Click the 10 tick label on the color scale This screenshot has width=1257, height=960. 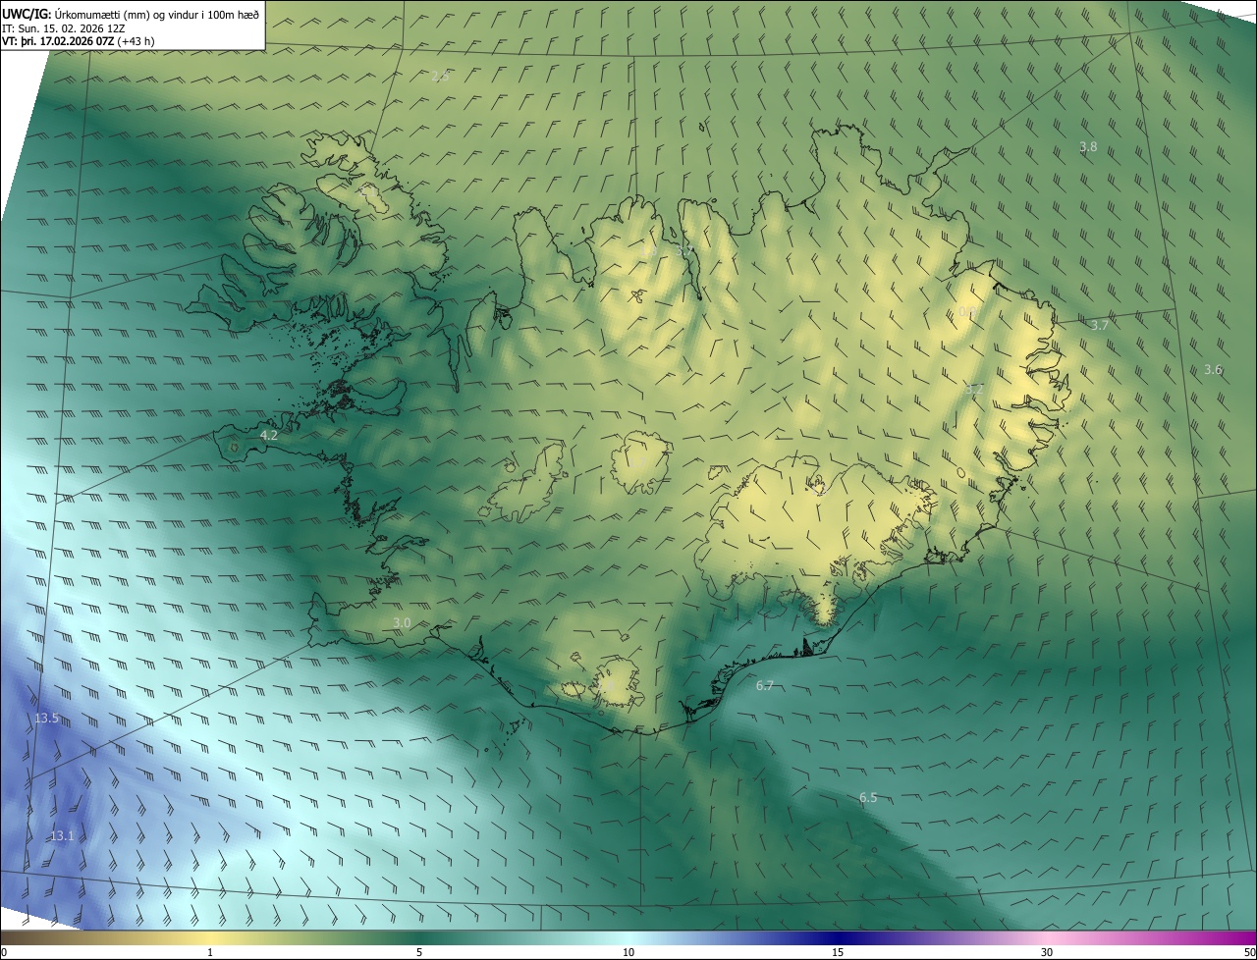coord(628,952)
